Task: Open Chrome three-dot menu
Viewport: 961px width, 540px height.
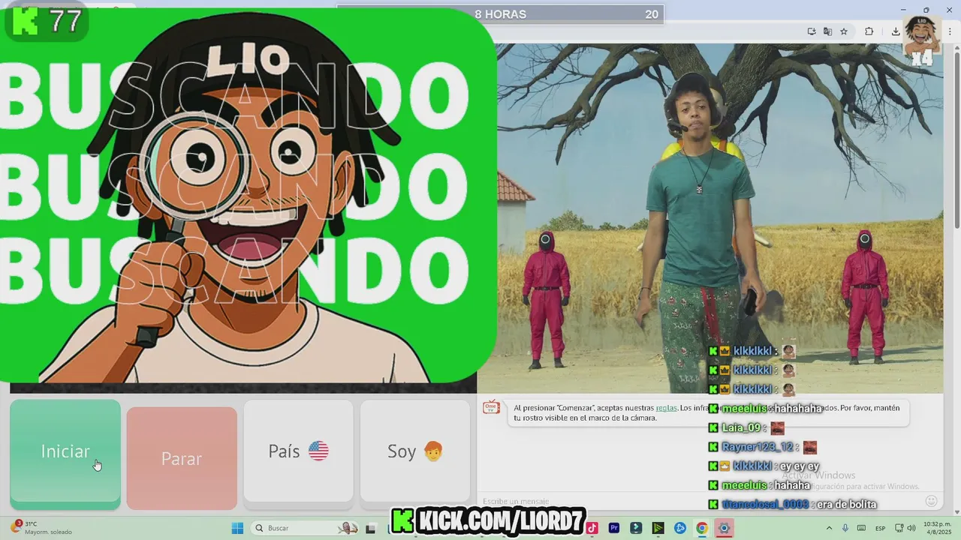Action: 948,31
